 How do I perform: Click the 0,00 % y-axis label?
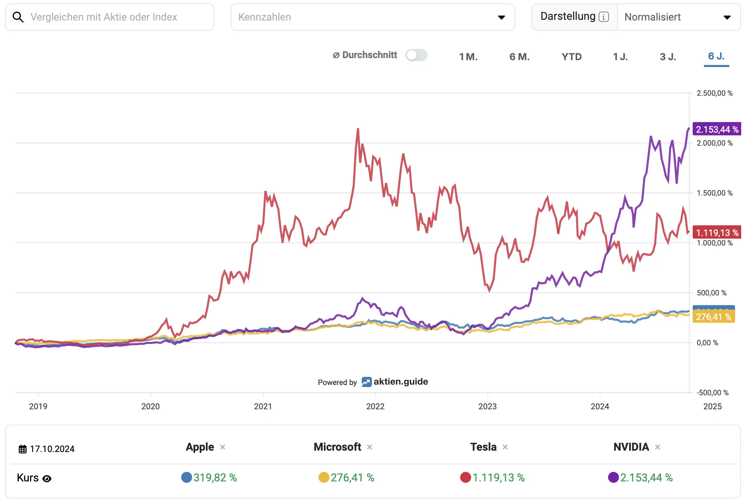(707, 343)
